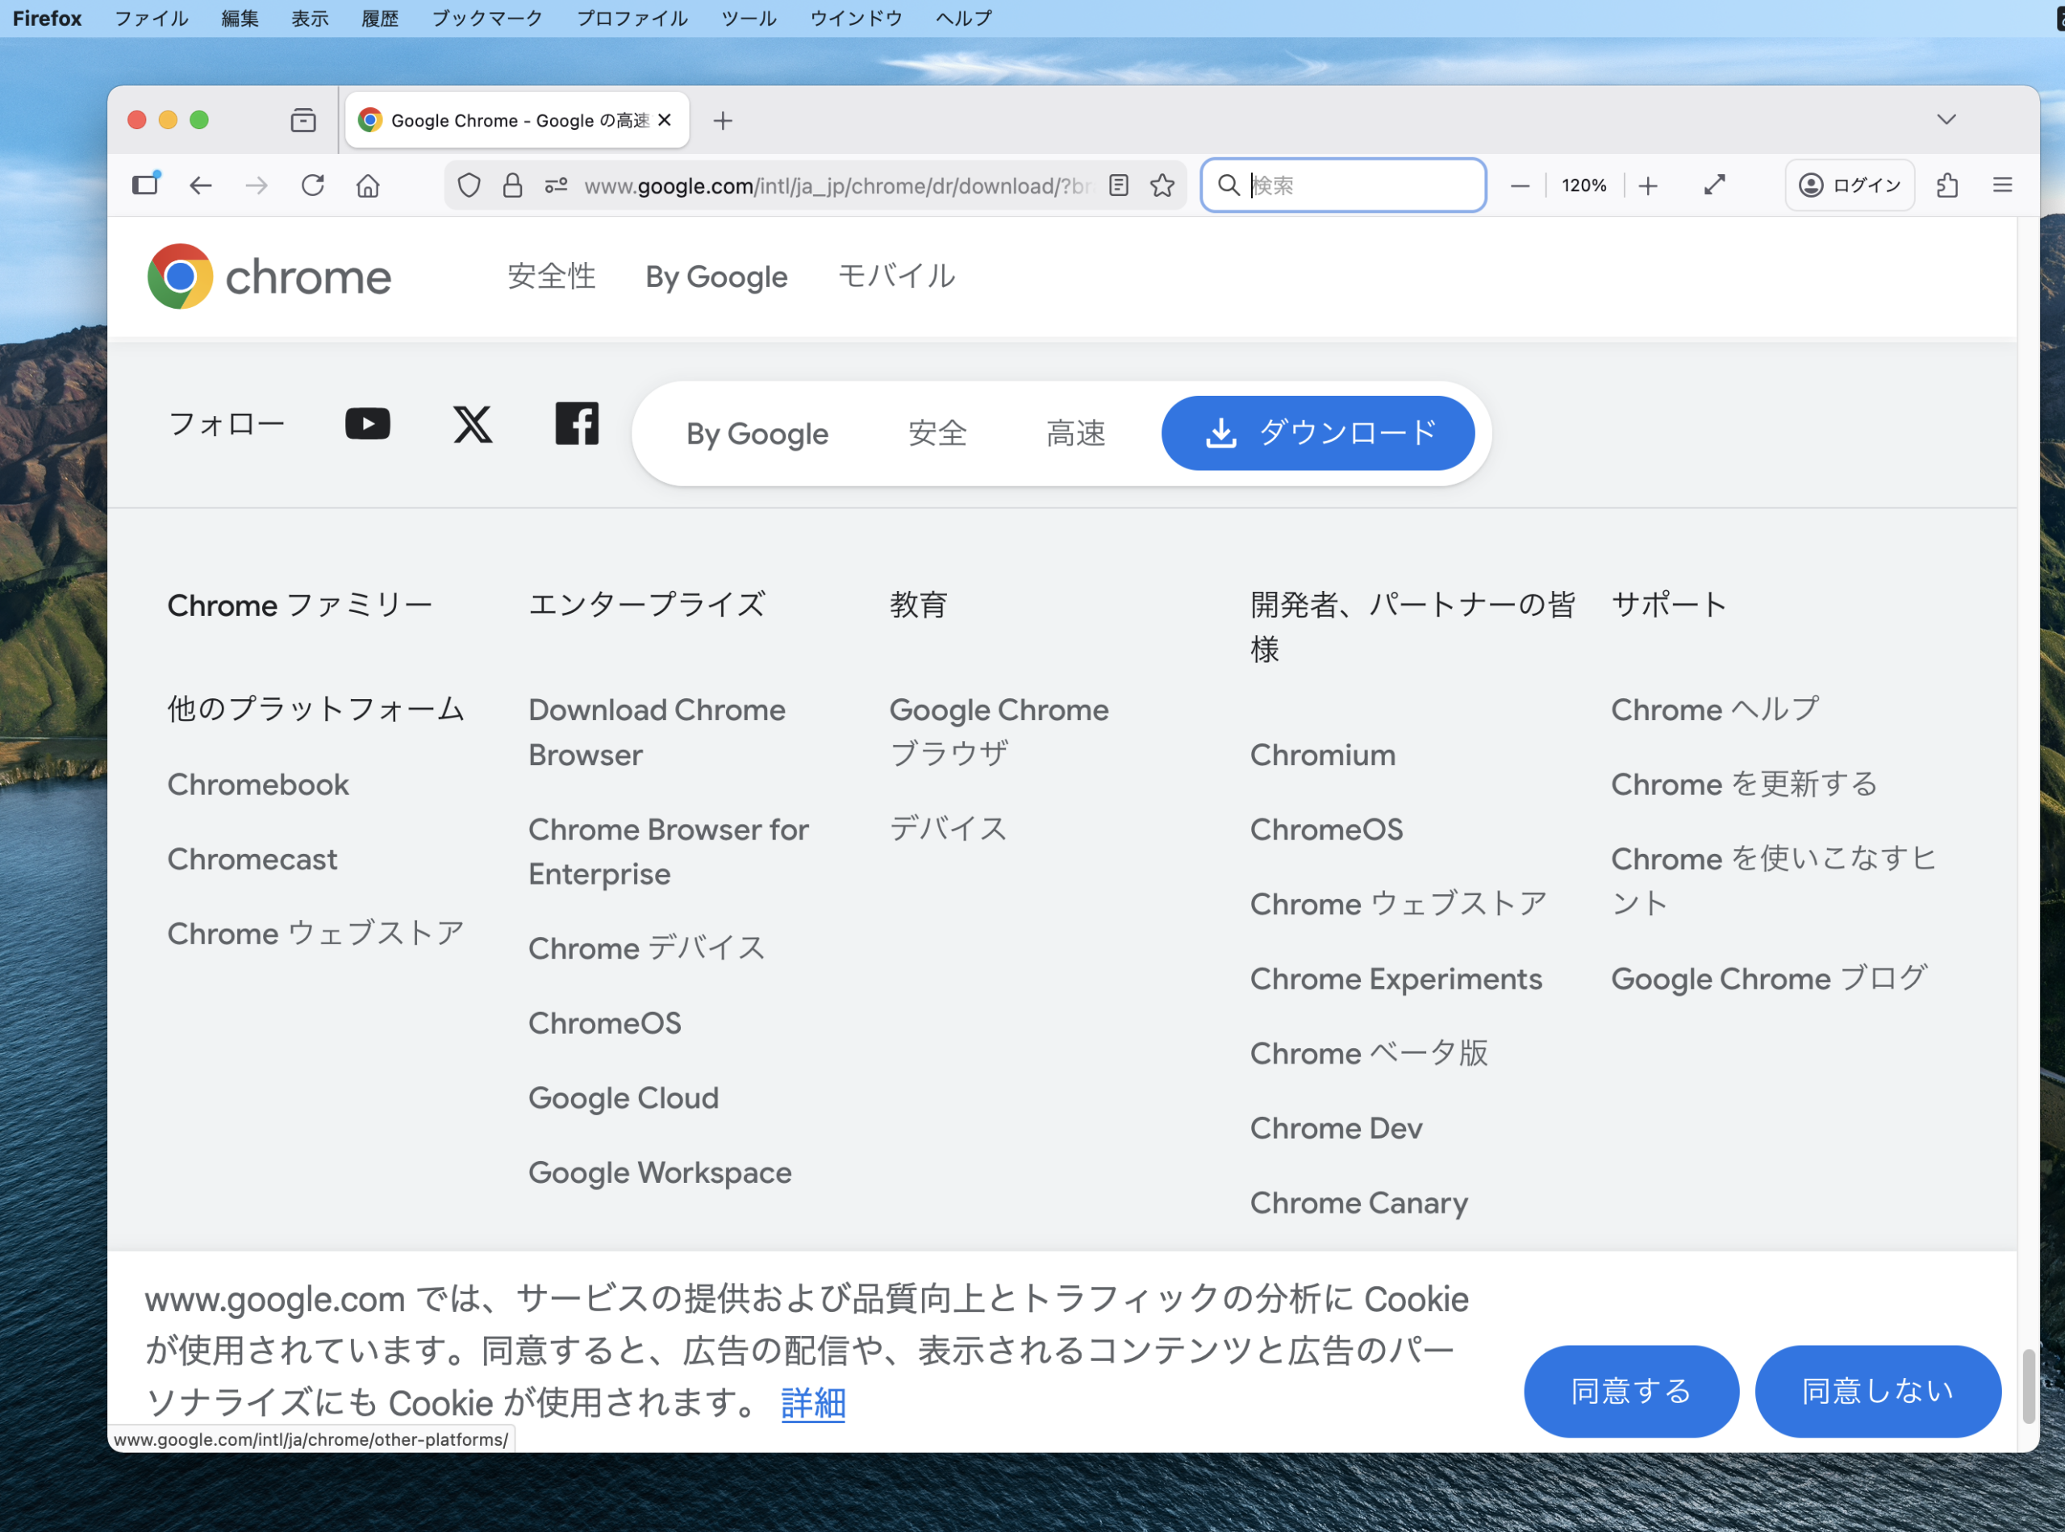2065x1532 pixels.
Task: Open the 履歴 menu
Action: click(379, 19)
